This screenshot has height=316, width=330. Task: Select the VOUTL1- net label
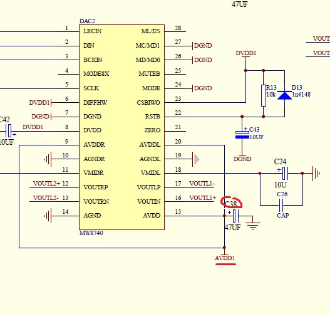pyautogui.click(x=202, y=184)
